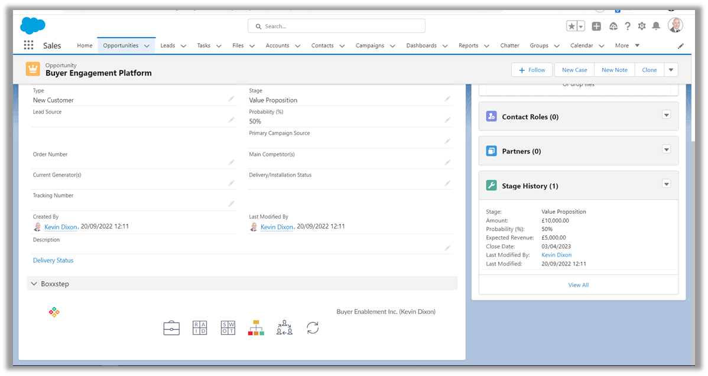Open more record actions dropdown beside Clone
The image size is (708, 376).
(x=671, y=70)
